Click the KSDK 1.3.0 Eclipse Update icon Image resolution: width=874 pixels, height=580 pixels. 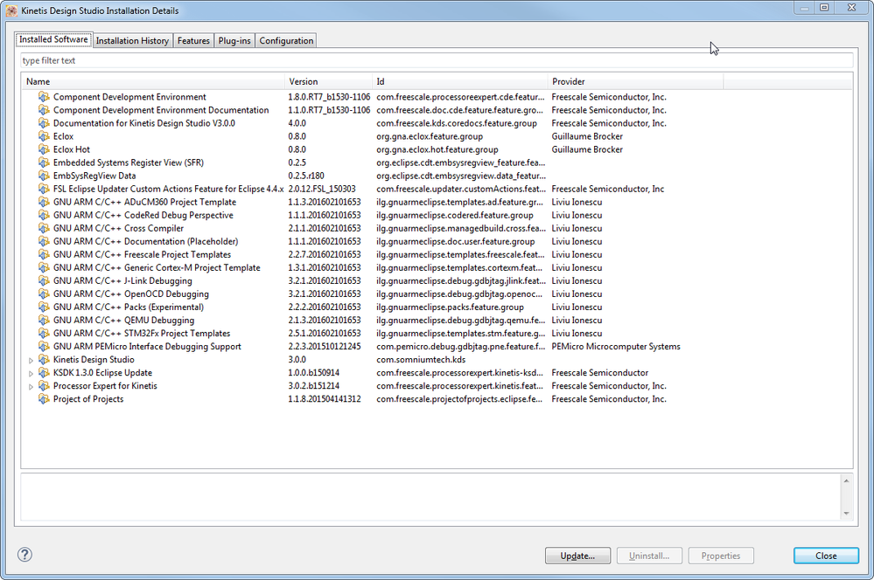44,372
